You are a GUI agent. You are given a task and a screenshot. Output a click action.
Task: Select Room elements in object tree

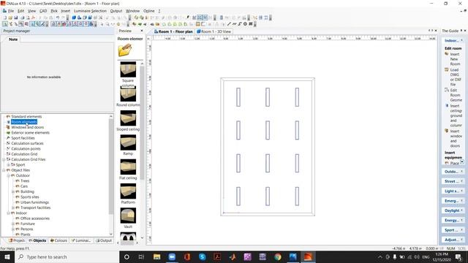click(24, 122)
